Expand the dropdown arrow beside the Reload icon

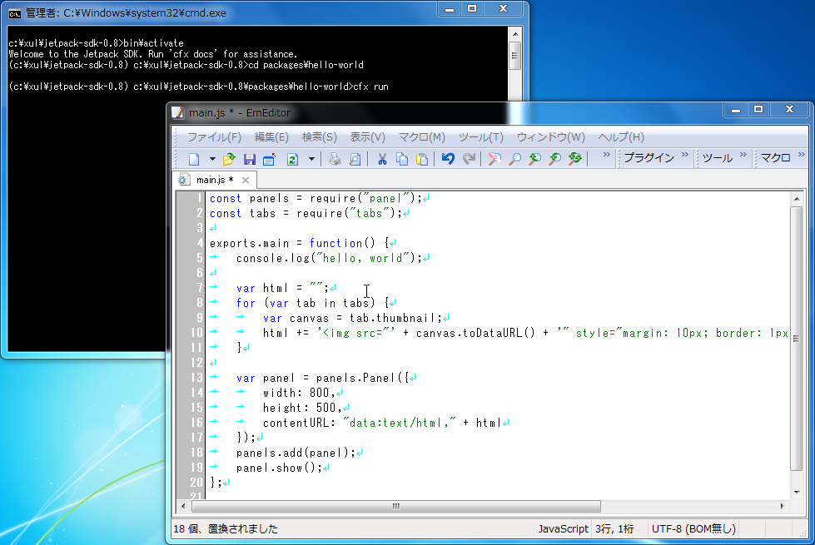tap(311, 159)
